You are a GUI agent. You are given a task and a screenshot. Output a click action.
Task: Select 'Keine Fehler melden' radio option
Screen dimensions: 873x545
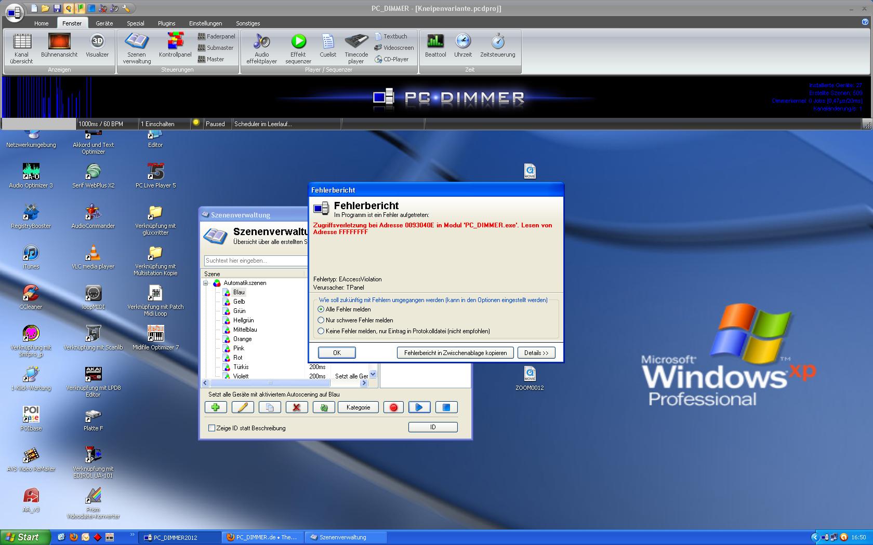click(321, 331)
